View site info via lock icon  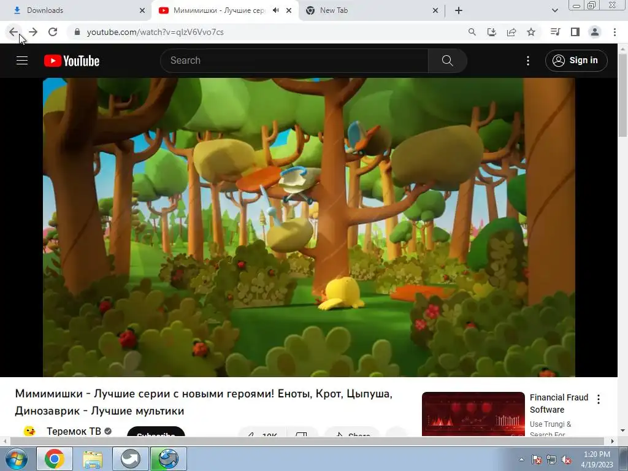77,32
